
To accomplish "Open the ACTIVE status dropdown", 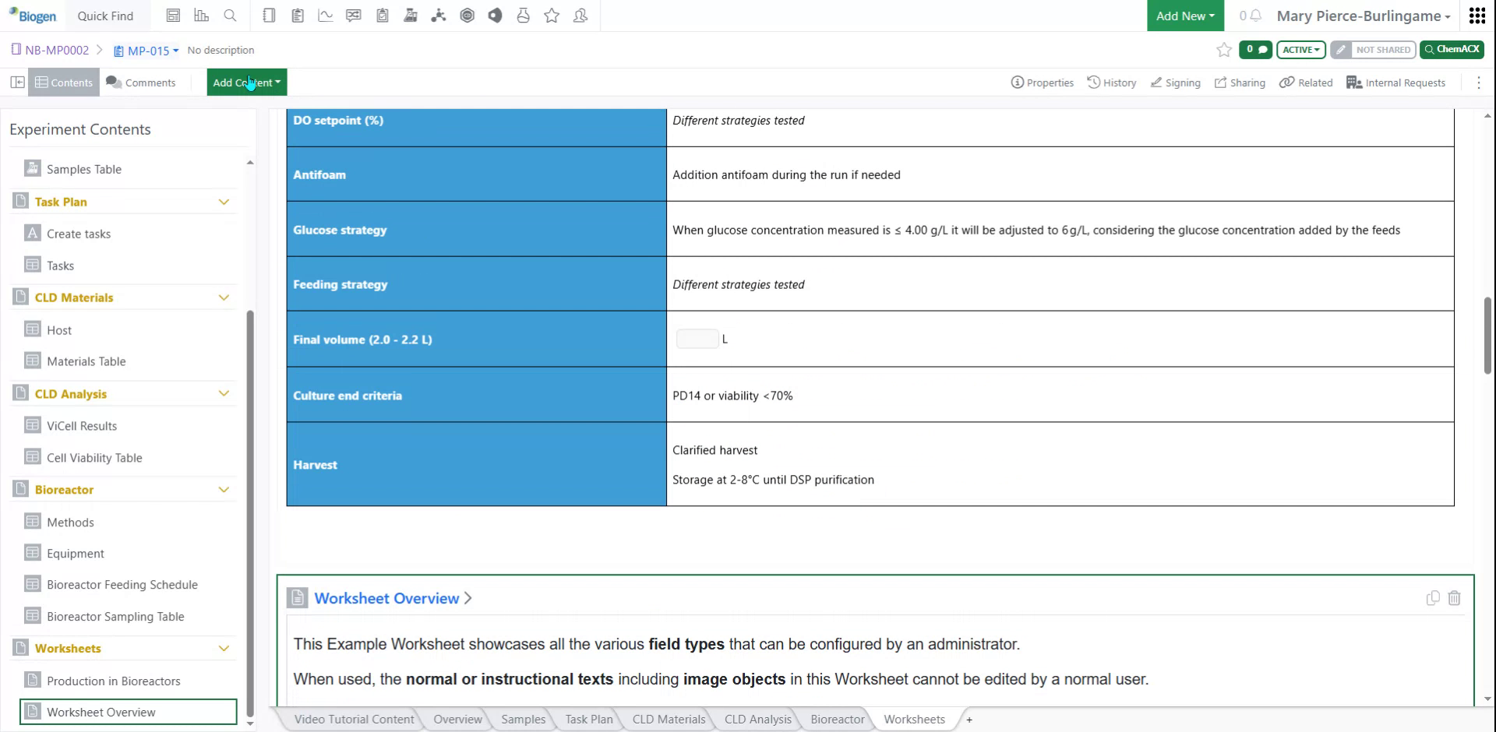I will click(x=1300, y=49).
